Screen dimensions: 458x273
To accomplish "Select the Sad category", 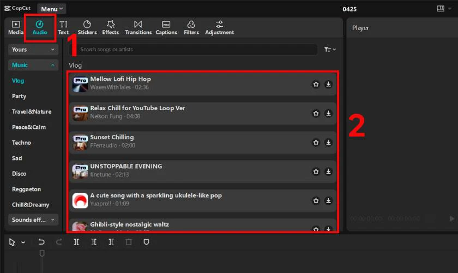I will (17, 158).
